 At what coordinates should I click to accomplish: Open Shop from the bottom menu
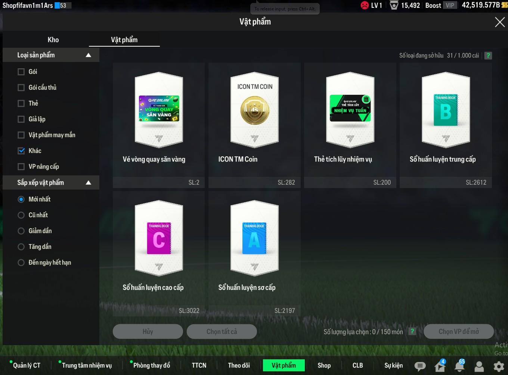(x=324, y=365)
